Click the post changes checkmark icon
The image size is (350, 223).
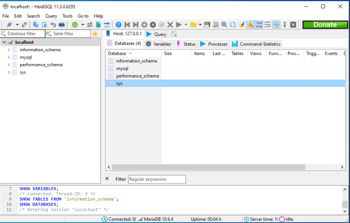coord(161,25)
